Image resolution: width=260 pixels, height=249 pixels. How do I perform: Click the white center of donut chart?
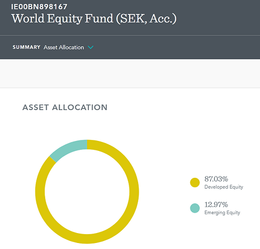(x=87, y=192)
